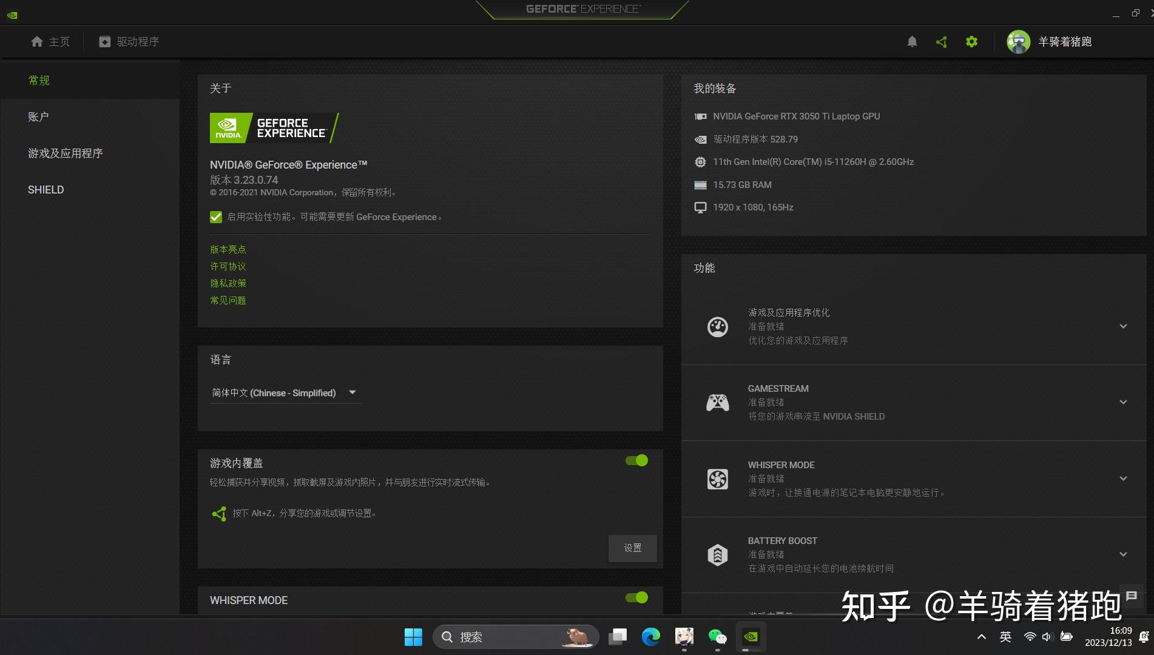Open the 常见问题 link

click(228, 301)
